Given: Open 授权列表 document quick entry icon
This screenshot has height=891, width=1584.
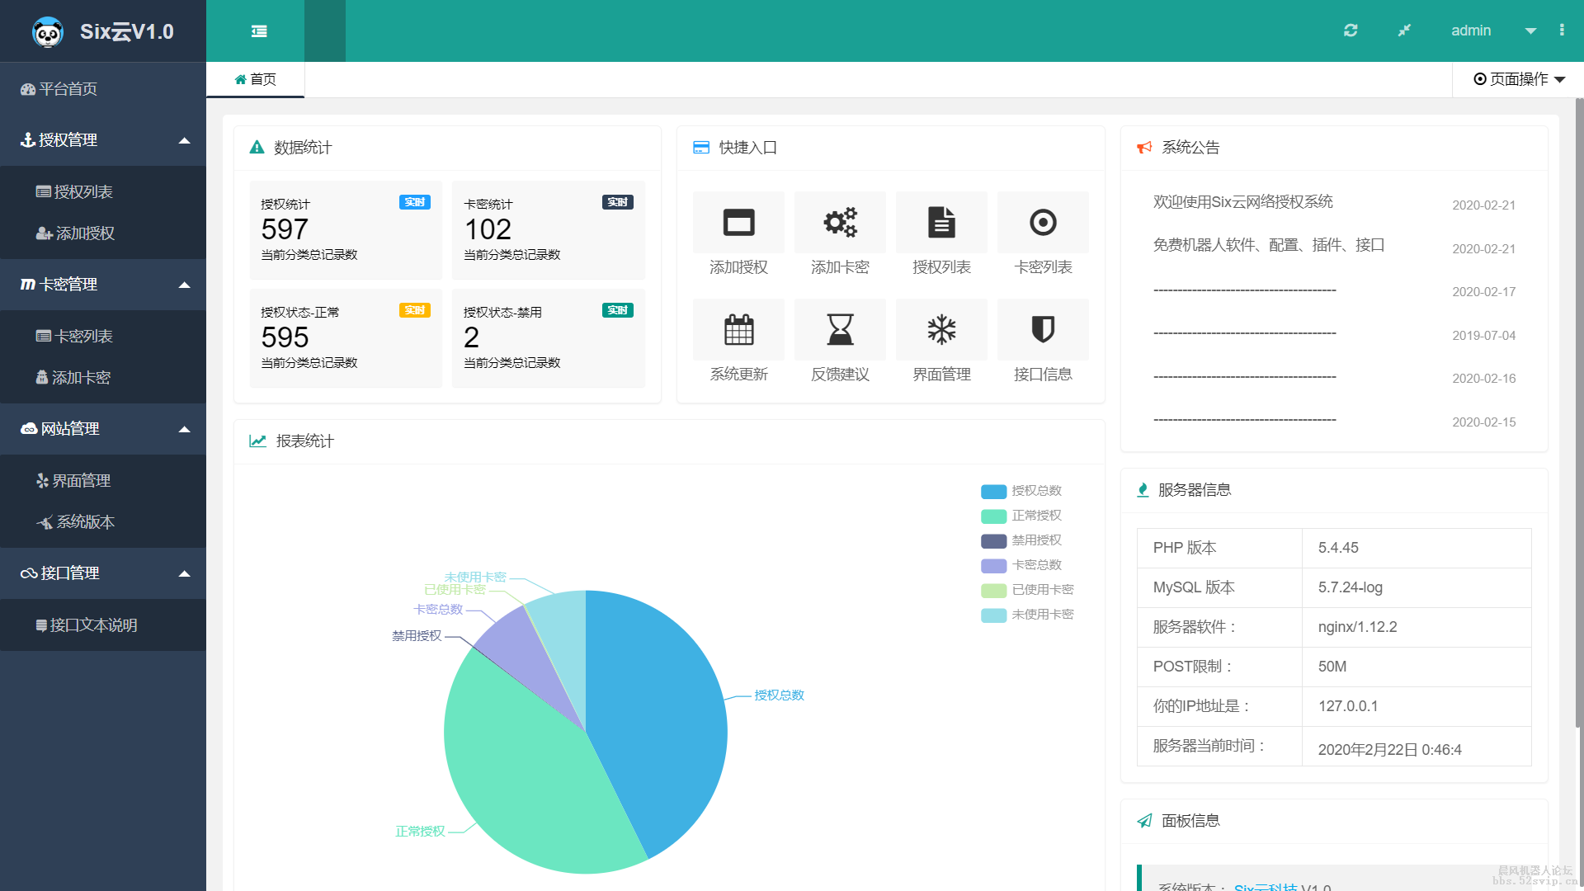Looking at the screenshot, I should [x=941, y=223].
